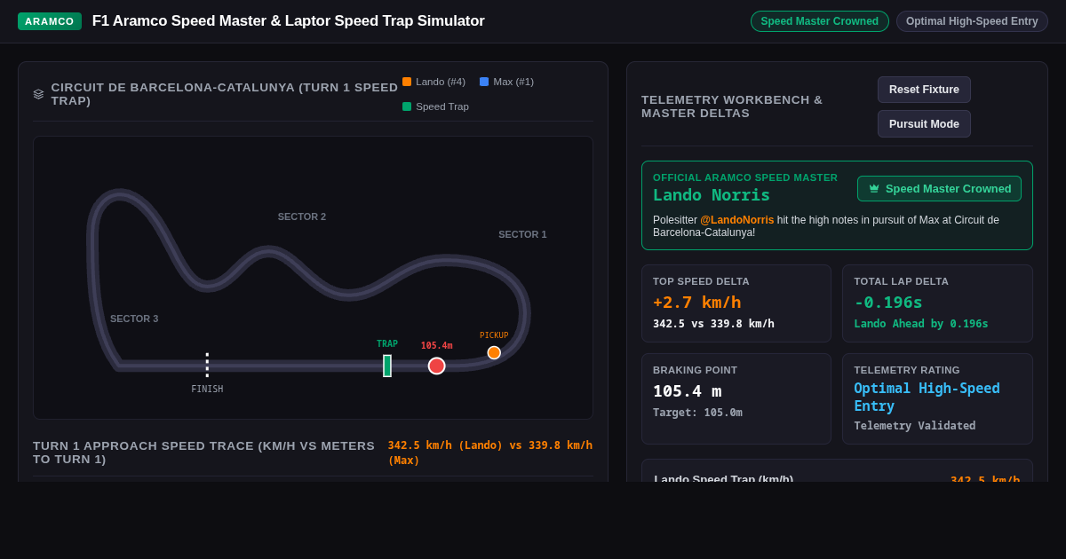The height and width of the screenshot is (559, 1066).
Task: Click the 105.4 m braking point value
Action: click(687, 391)
